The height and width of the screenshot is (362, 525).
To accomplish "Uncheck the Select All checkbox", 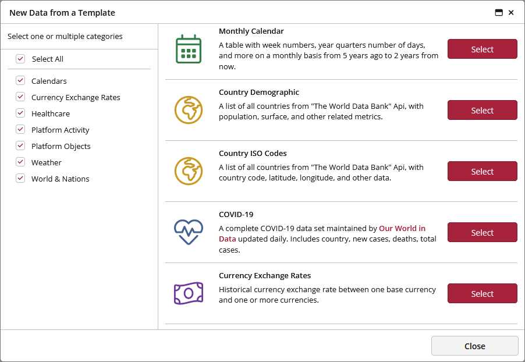I will pyautogui.click(x=20, y=59).
